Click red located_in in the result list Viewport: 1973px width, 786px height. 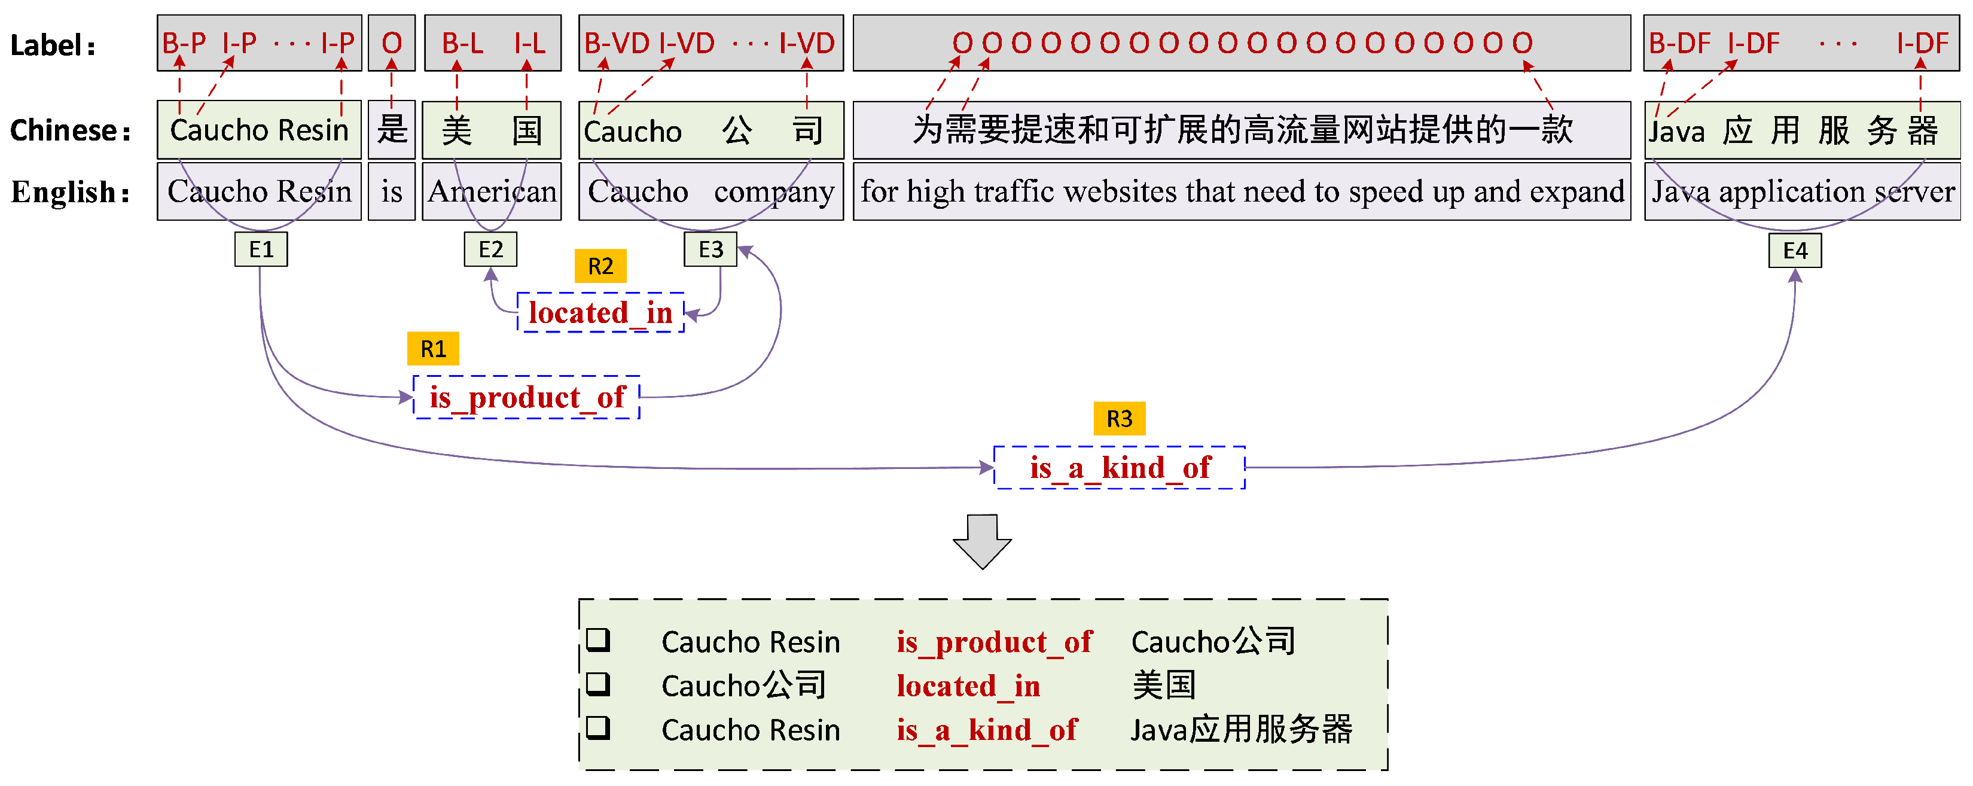[968, 686]
